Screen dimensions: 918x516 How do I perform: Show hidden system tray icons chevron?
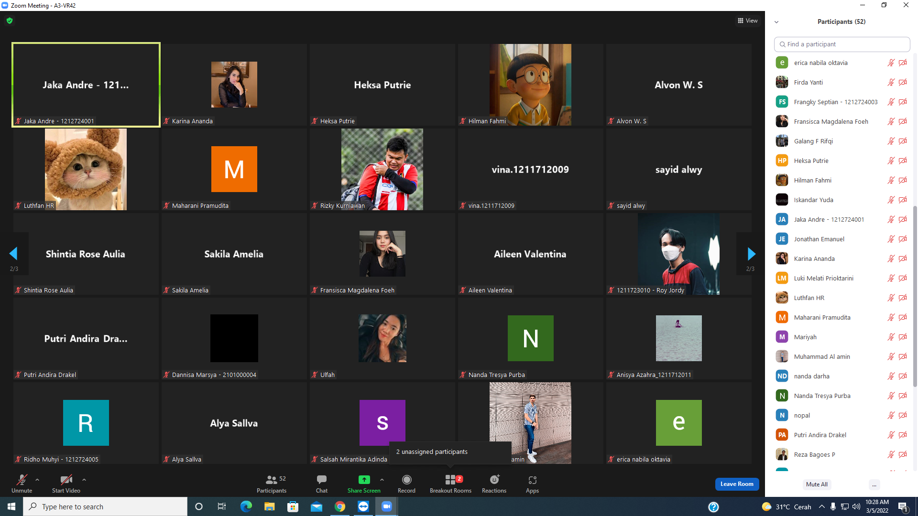click(x=821, y=507)
